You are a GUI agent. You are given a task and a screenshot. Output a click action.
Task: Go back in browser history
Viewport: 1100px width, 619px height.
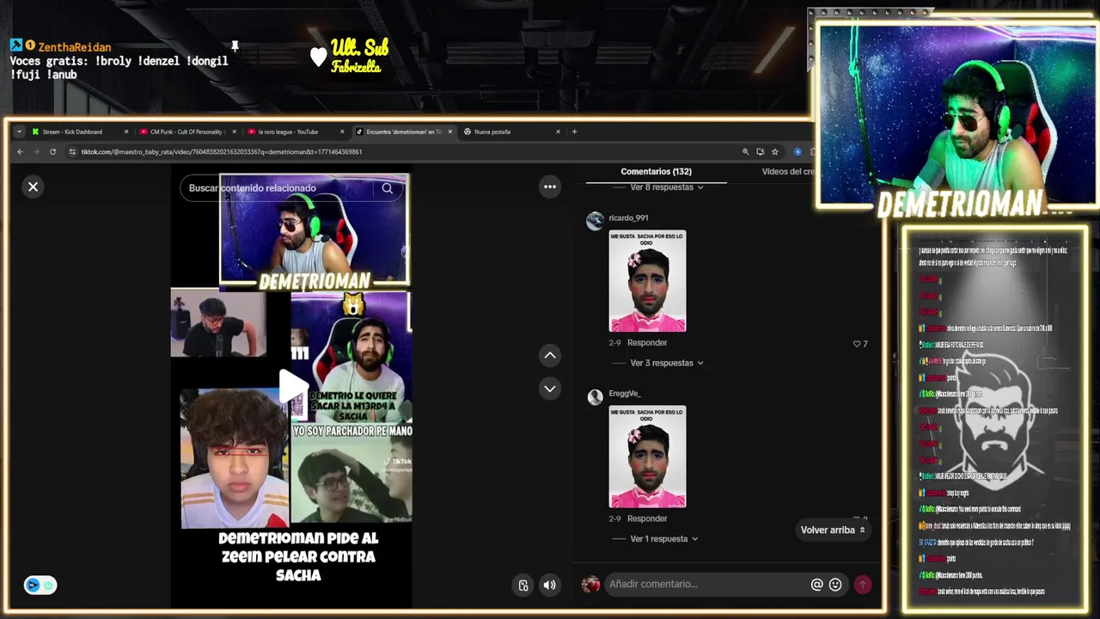click(21, 152)
